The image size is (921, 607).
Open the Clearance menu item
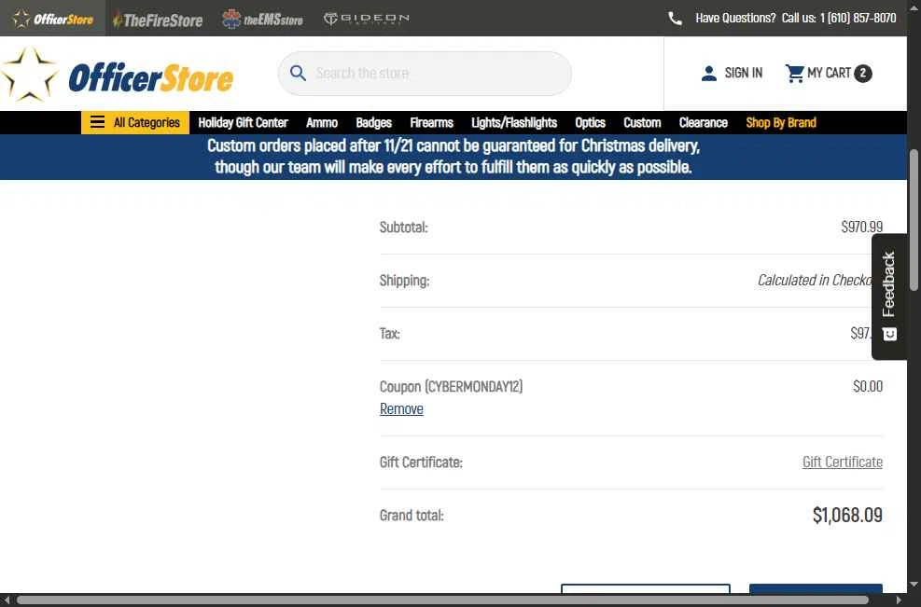coord(703,123)
